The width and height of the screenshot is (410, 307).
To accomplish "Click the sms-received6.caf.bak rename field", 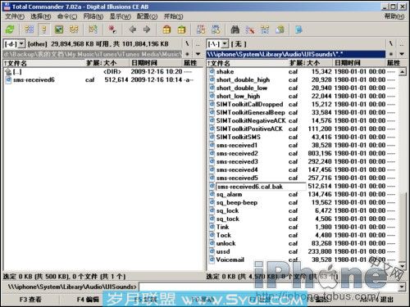I will [x=261, y=187].
